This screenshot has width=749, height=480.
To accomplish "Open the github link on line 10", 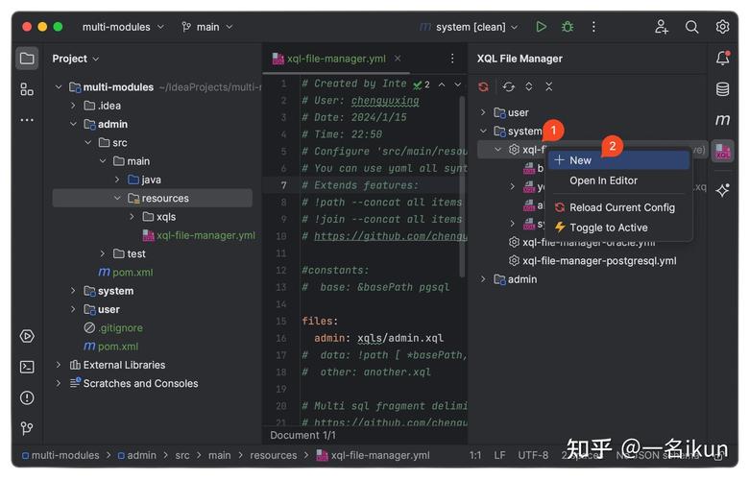I will pos(390,236).
